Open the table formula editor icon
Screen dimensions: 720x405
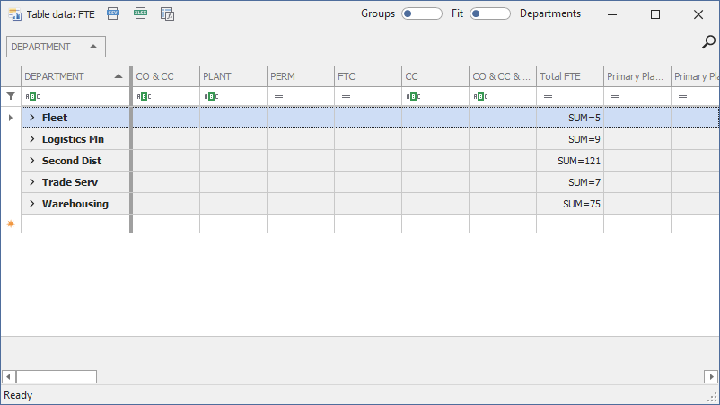click(167, 14)
